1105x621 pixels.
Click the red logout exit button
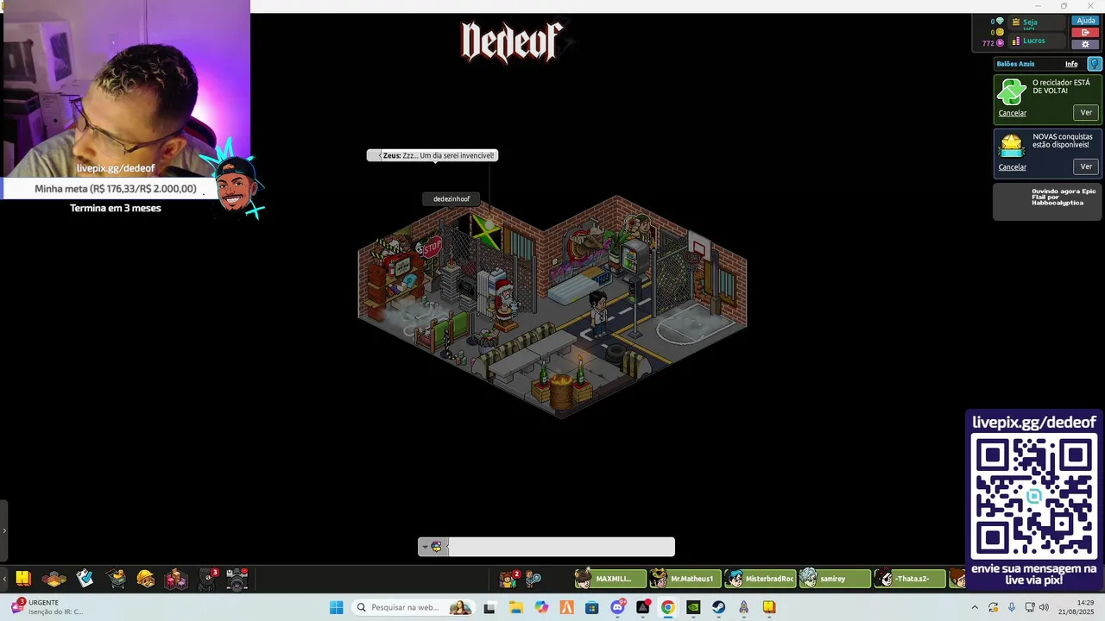coord(1086,33)
